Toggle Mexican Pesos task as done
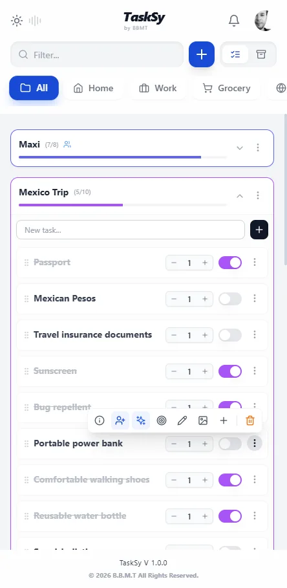The image size is (287, 588). (x=230, y=299)
